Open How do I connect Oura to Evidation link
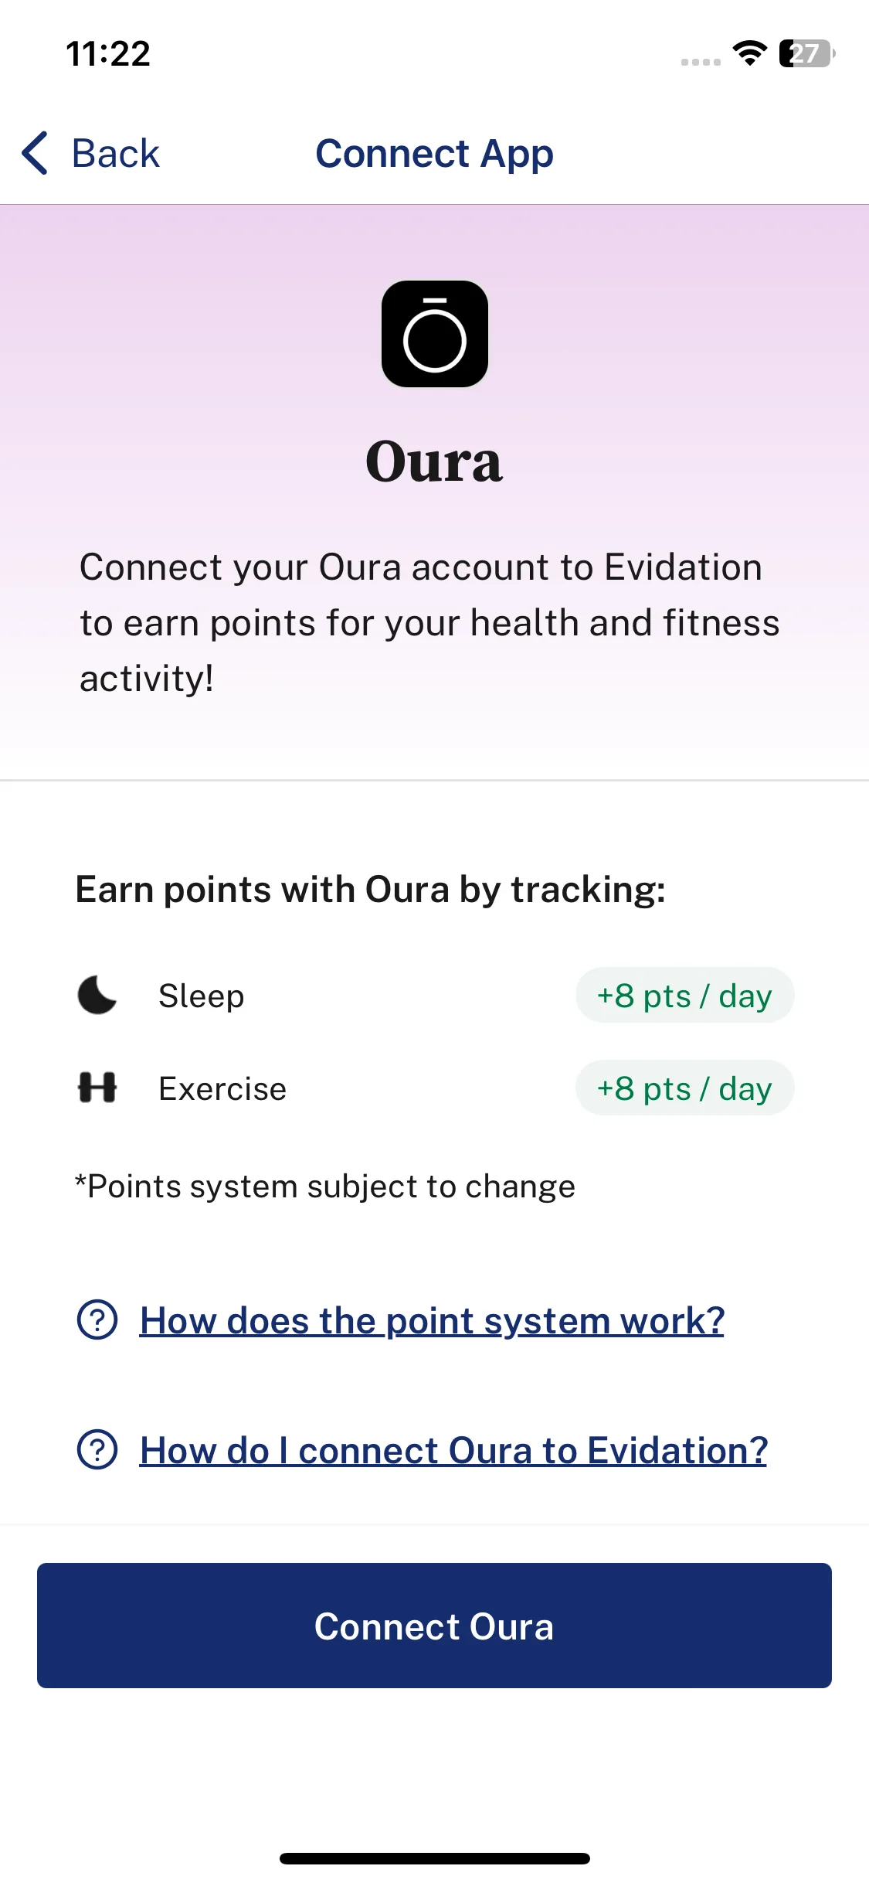 click(454, 1450)
